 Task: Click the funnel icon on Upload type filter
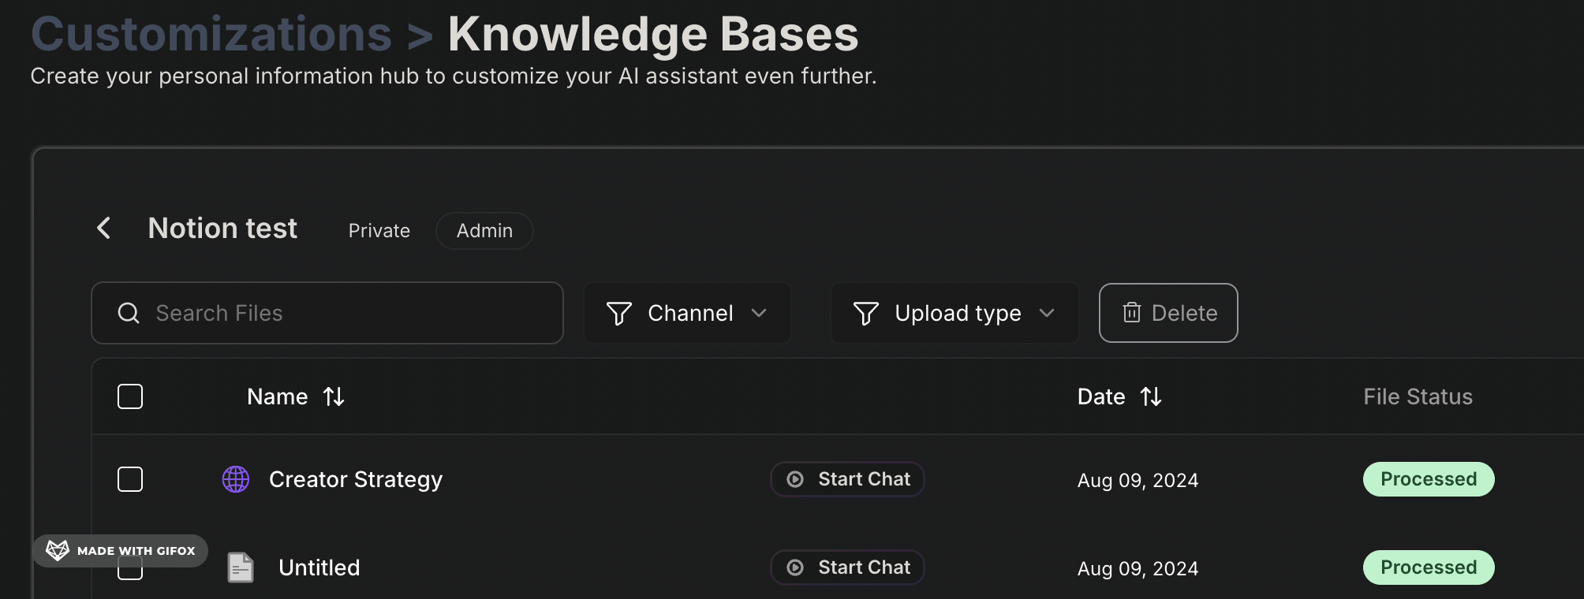866,314
